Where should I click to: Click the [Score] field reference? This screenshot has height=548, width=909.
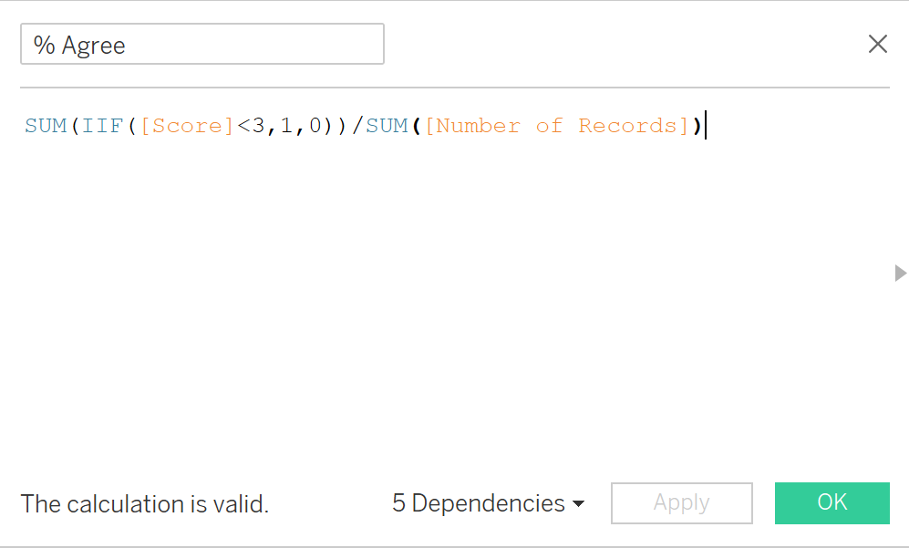[188, 126]
